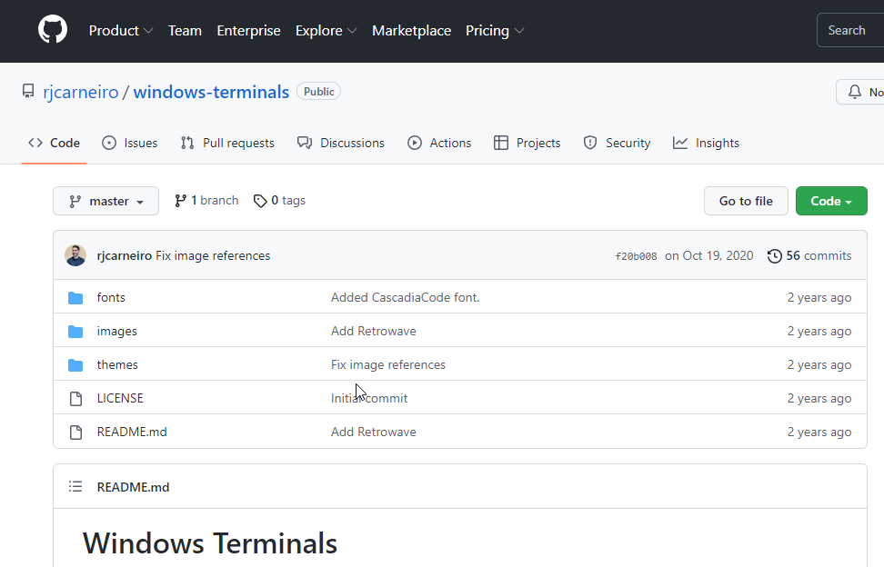Click the GitHub octocat logo
The width and height of the screenshot is (884, 567).
point(52,28)
